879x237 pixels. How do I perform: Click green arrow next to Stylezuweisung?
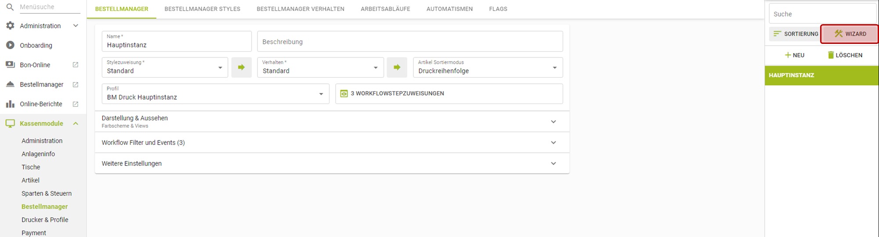point(241,67)
